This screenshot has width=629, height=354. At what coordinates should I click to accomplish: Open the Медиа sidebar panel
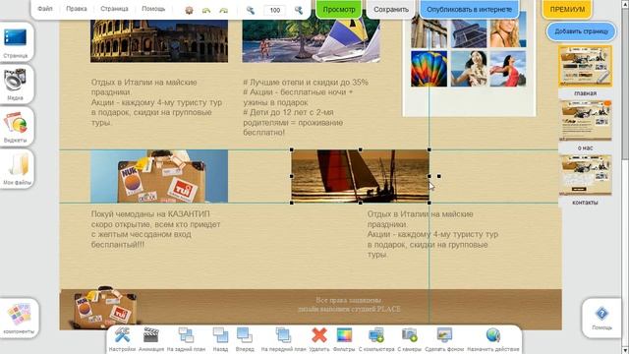coord(16,85)
